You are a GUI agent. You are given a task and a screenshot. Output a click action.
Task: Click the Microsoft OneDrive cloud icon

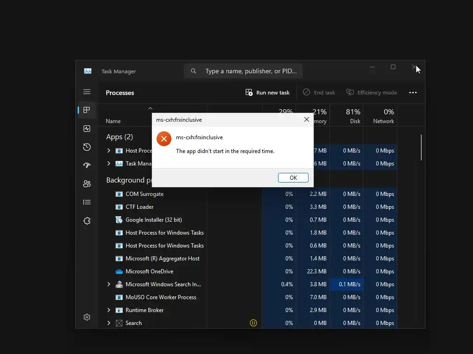click(x=119, y=271)
